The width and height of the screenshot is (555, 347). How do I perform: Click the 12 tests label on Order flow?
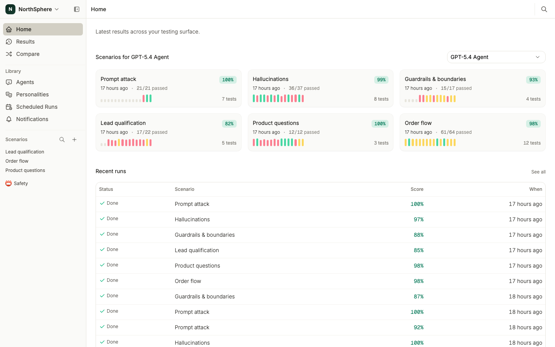coord(532,143)
